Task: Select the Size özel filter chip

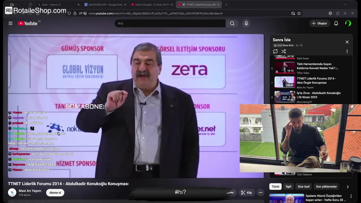Action: coord(303,187)
